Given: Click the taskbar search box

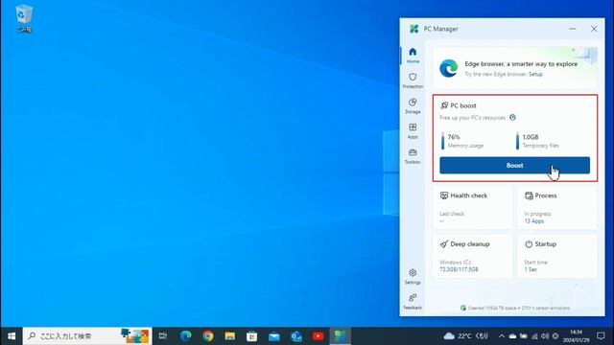Looking at the screenshot, I should (87, 336).
